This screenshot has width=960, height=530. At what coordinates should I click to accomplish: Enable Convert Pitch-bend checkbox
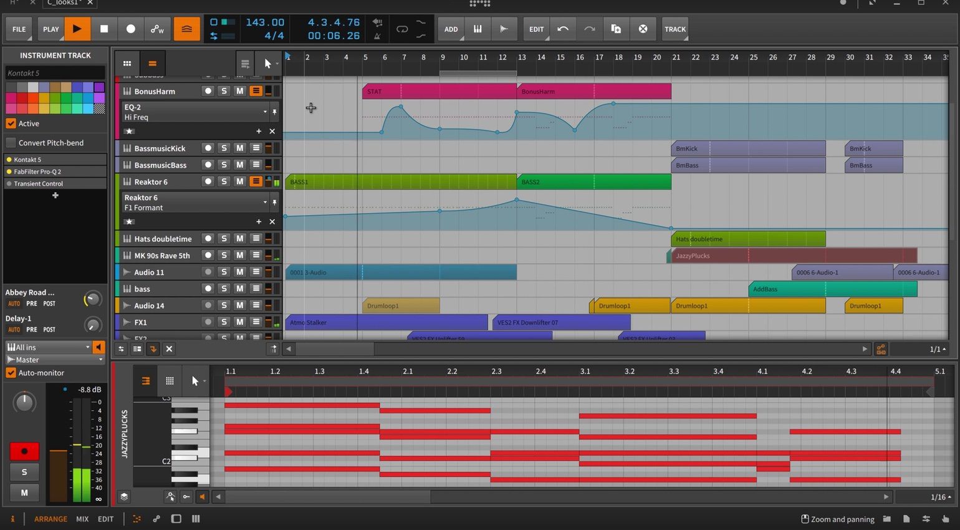(11, 143)
